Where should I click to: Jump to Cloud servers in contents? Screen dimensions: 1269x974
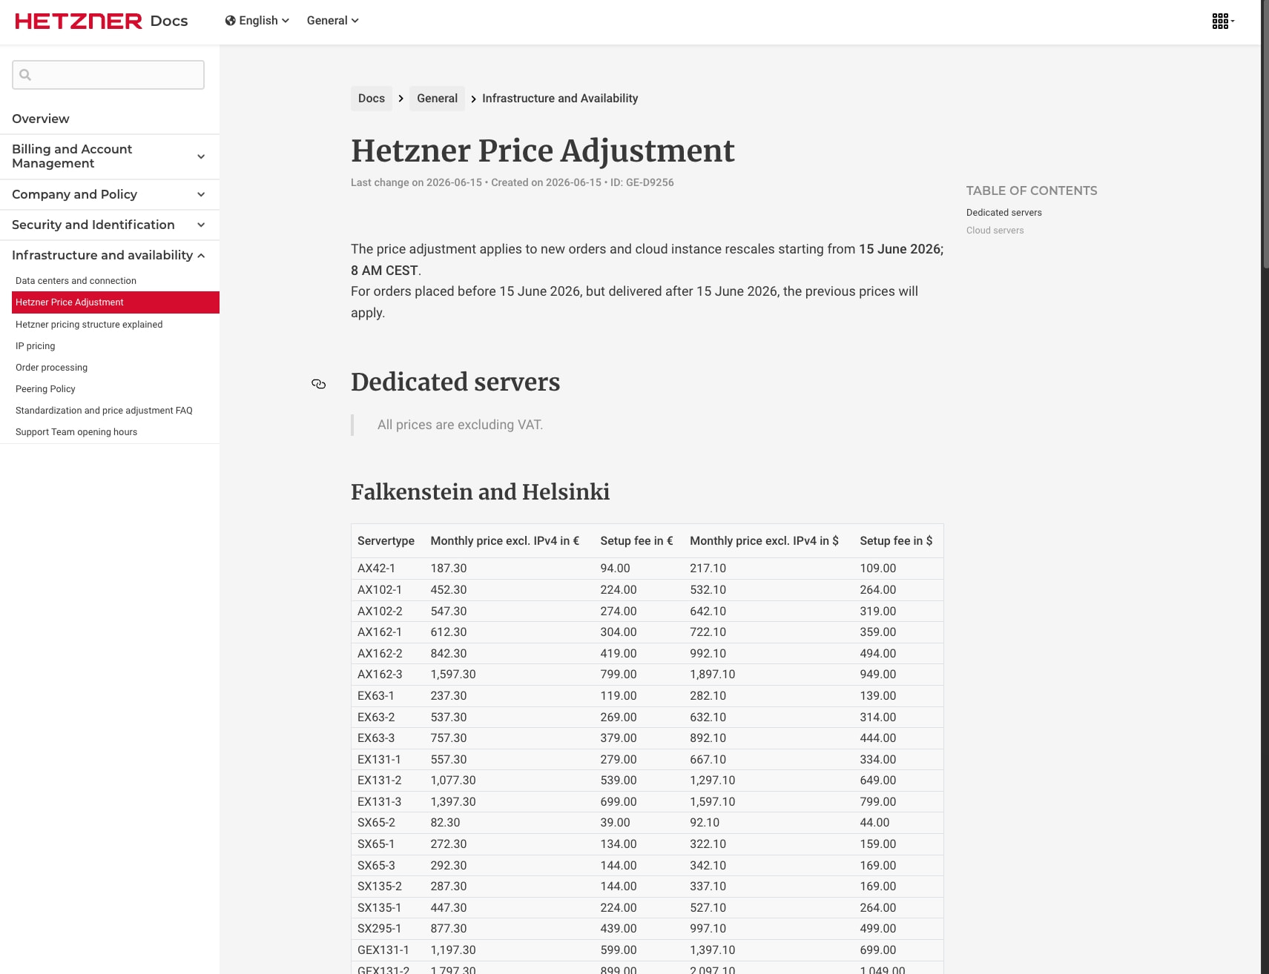coord(995,231)
